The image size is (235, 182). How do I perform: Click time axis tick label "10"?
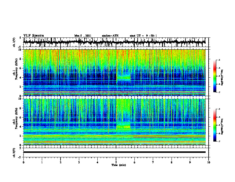pyautogui.click(x=209, y=162)
